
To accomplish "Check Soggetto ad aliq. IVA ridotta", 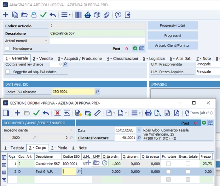I will tap(8, 72).
